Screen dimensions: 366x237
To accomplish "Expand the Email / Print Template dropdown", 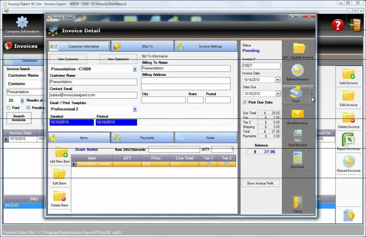I will tap(135, 109).
